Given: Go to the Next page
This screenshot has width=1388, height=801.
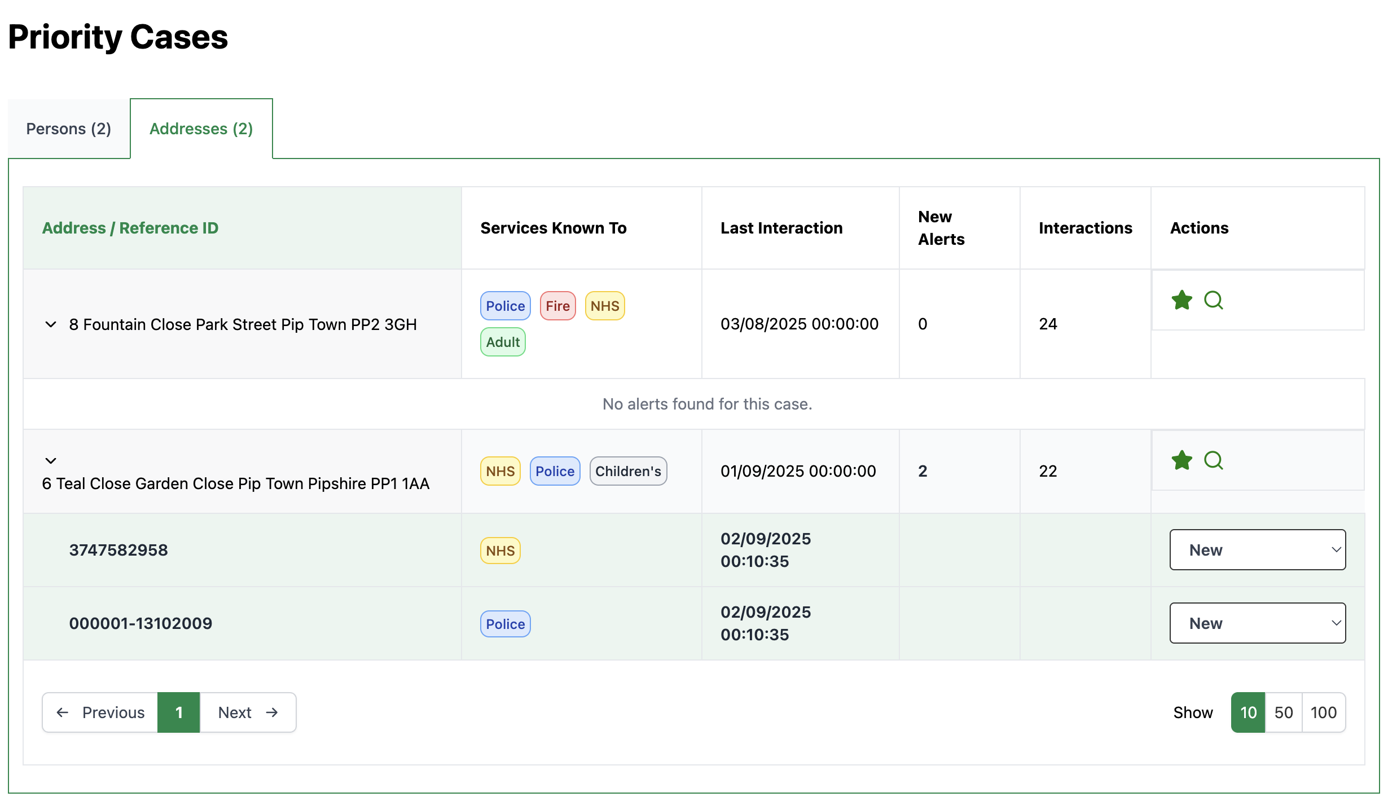Looking at the screenshot, I should point(248,712).
